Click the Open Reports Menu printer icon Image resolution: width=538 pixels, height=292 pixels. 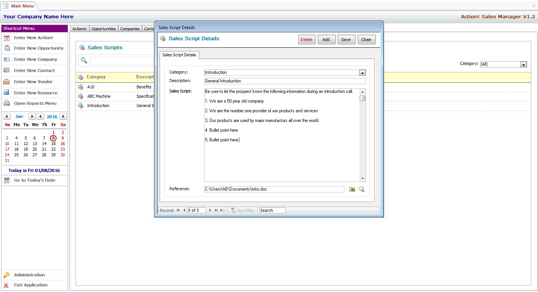(7, 103)
